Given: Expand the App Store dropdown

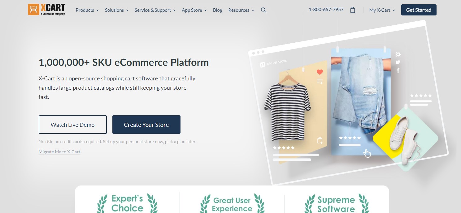Looking at the screenshot, I should click(194, 10).
